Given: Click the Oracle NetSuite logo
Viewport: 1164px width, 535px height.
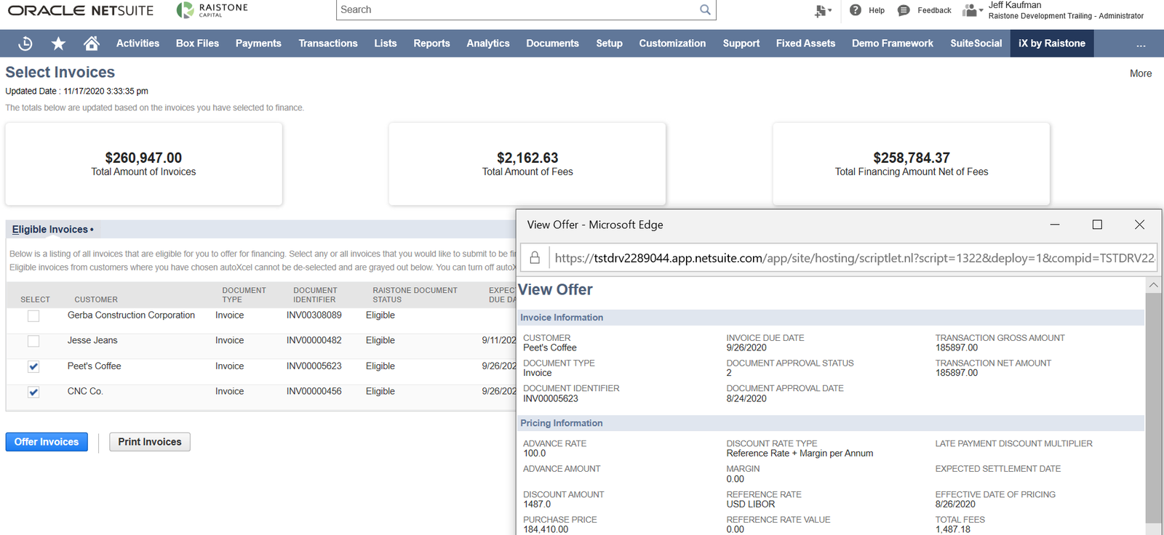Looking at the screenshot, I should tap(81, 11).
